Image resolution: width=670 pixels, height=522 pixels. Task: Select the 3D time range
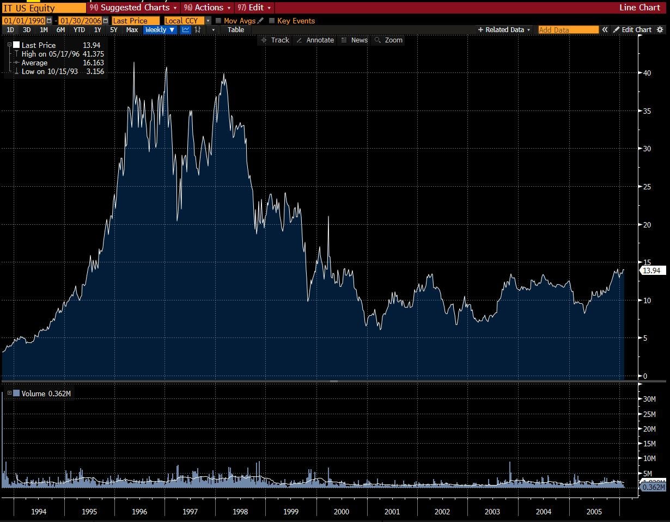click(x=27, y=30)
